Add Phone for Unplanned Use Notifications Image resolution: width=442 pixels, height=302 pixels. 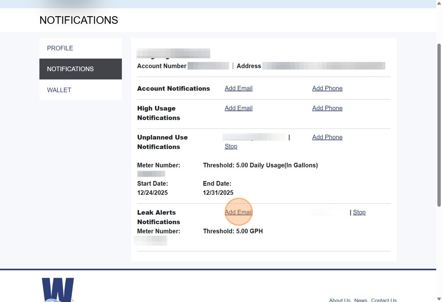327,137
